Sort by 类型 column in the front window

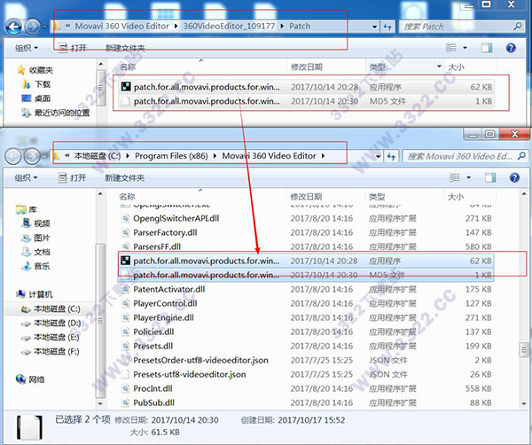(377, 197)
